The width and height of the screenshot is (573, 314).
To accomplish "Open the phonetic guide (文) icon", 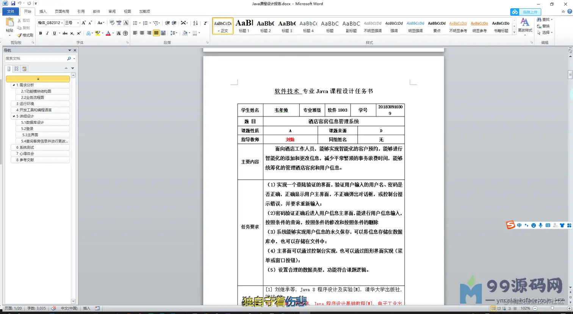I will click(x=119, y=23).
